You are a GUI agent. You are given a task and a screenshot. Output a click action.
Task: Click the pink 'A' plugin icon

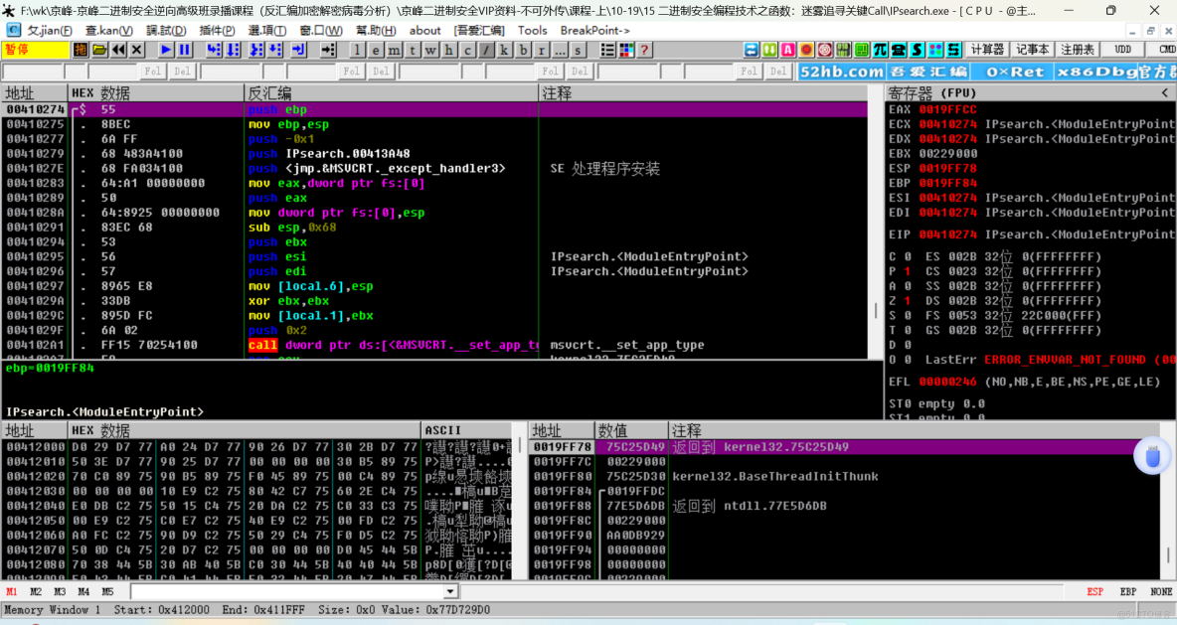(788, 51)
